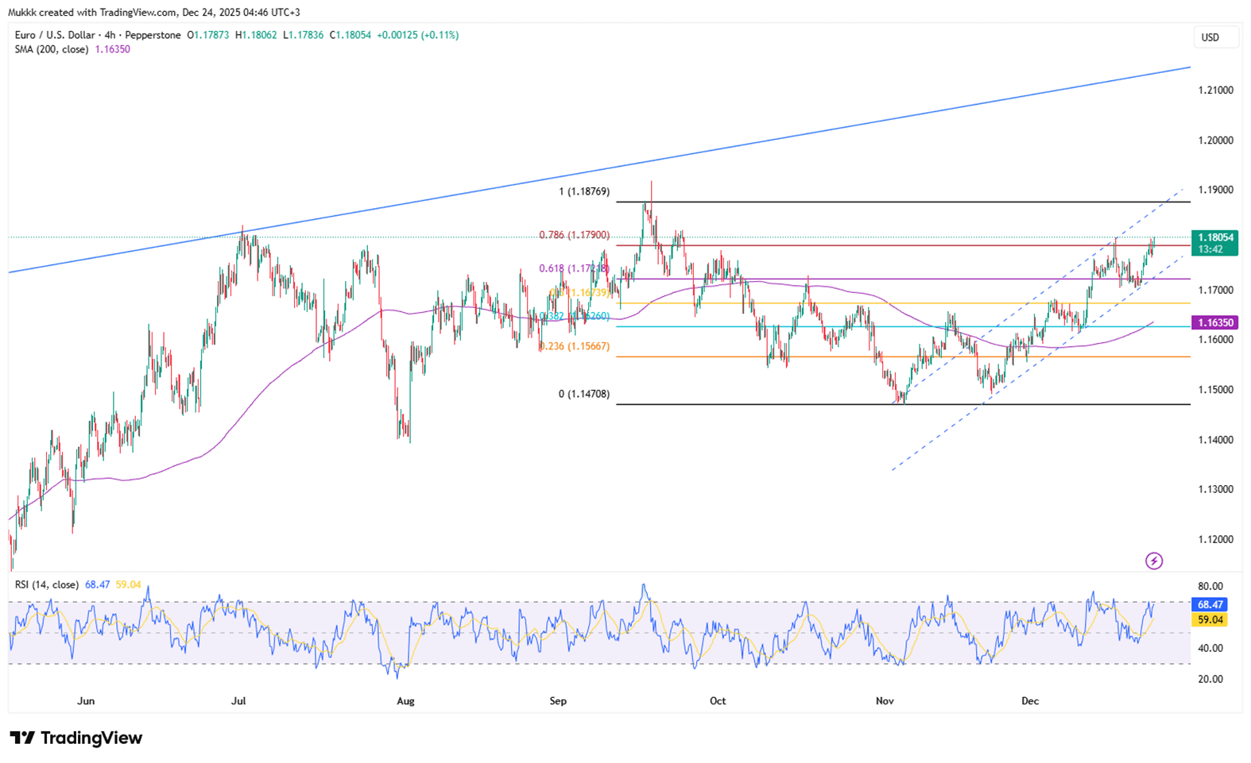Click the Jul label on the time axis
This screenshot has height=763, width=1251.
[238, 701]
